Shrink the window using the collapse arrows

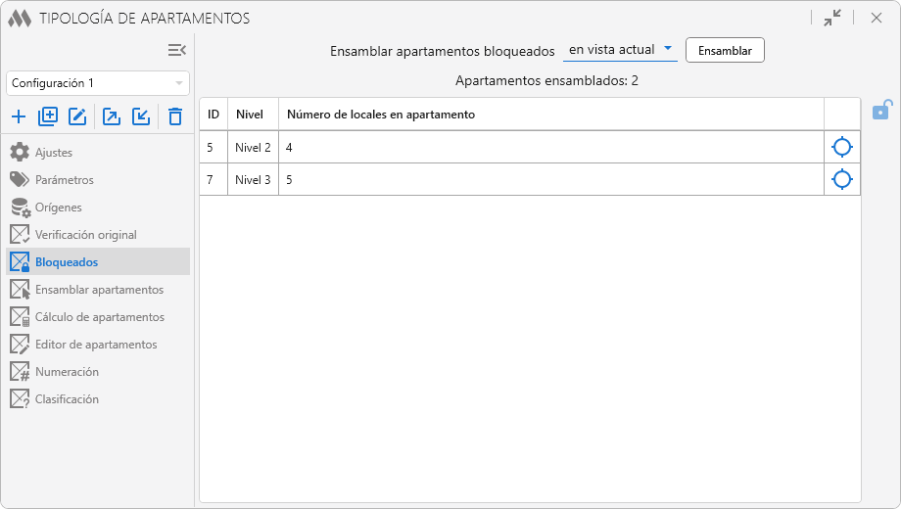(x=832, y=18)
